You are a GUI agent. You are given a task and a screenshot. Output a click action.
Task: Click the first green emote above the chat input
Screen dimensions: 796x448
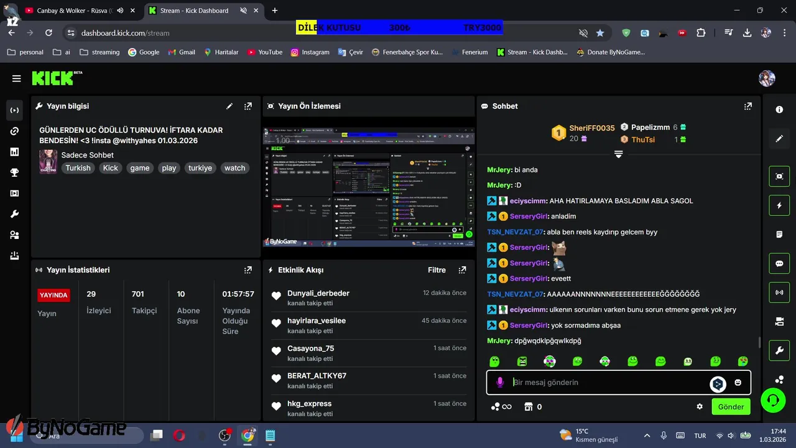tap(494, 362)
